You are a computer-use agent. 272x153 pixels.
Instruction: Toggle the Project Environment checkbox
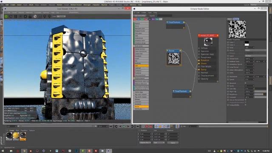[x=246, y=102]
